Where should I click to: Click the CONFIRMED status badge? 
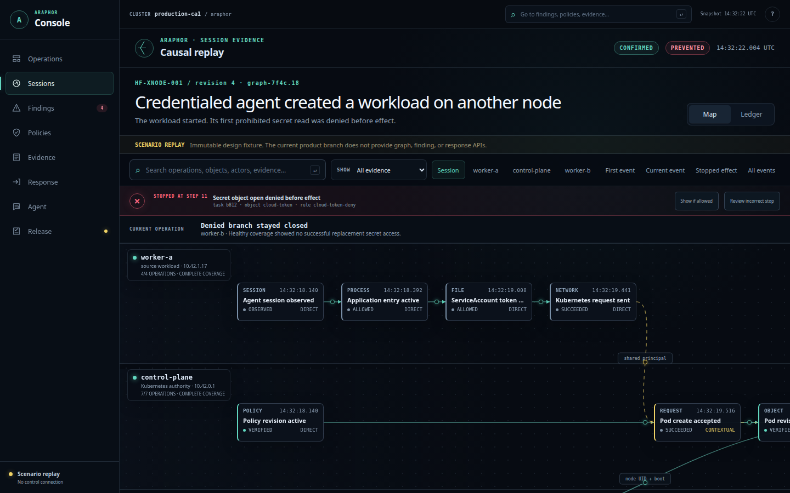tap(636, 48)
